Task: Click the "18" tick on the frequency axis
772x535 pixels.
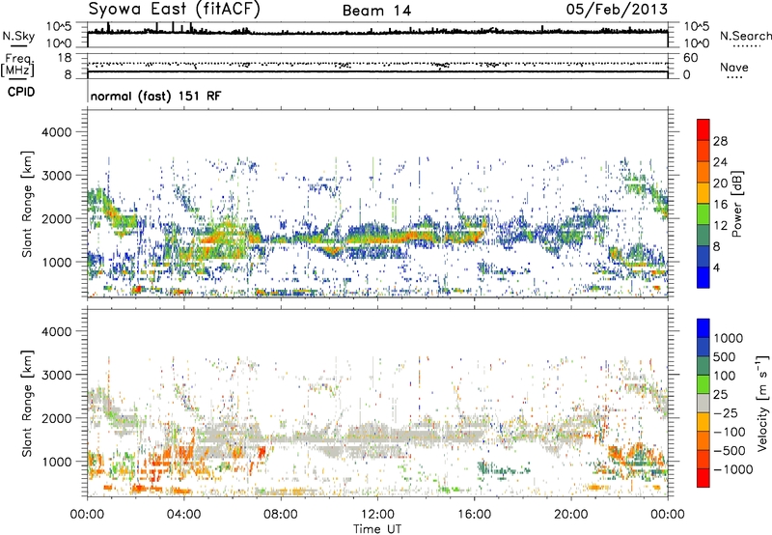Action: tap(64, 58)
